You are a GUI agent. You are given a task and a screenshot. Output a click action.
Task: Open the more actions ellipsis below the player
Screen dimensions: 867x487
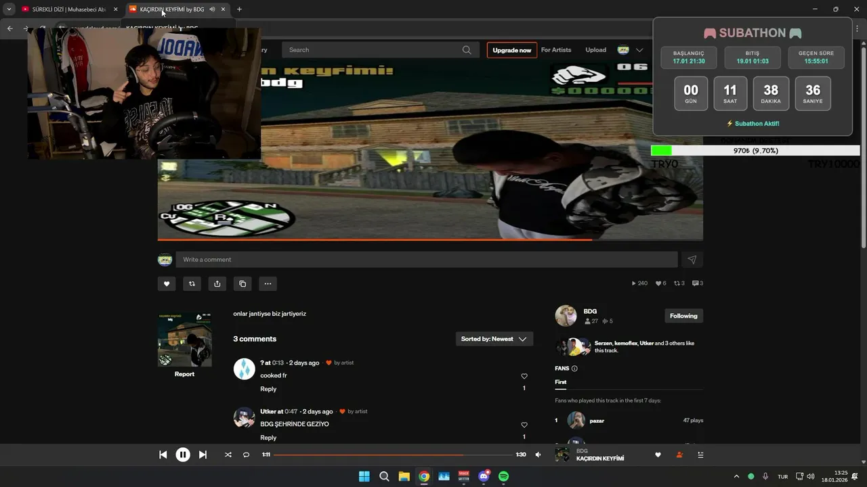coord(268,283)
